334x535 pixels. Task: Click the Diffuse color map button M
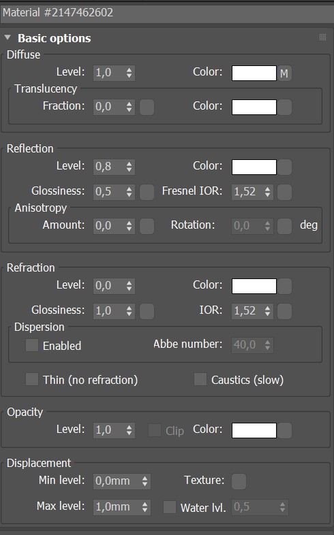click(x=284, y=74)
